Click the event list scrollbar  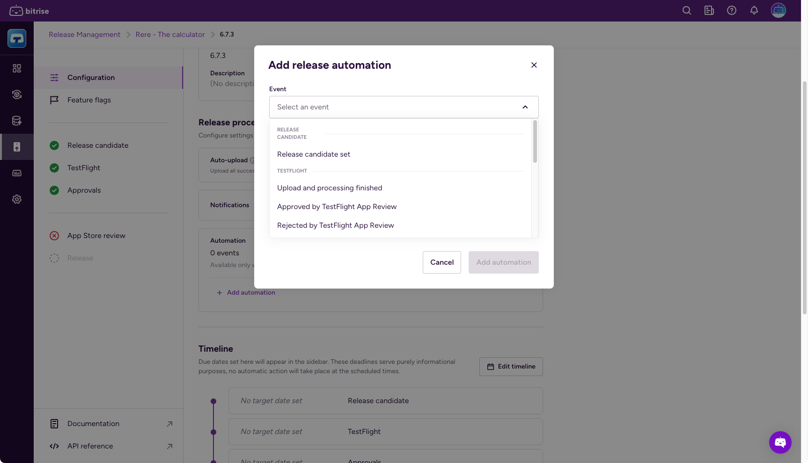(535, 142)
